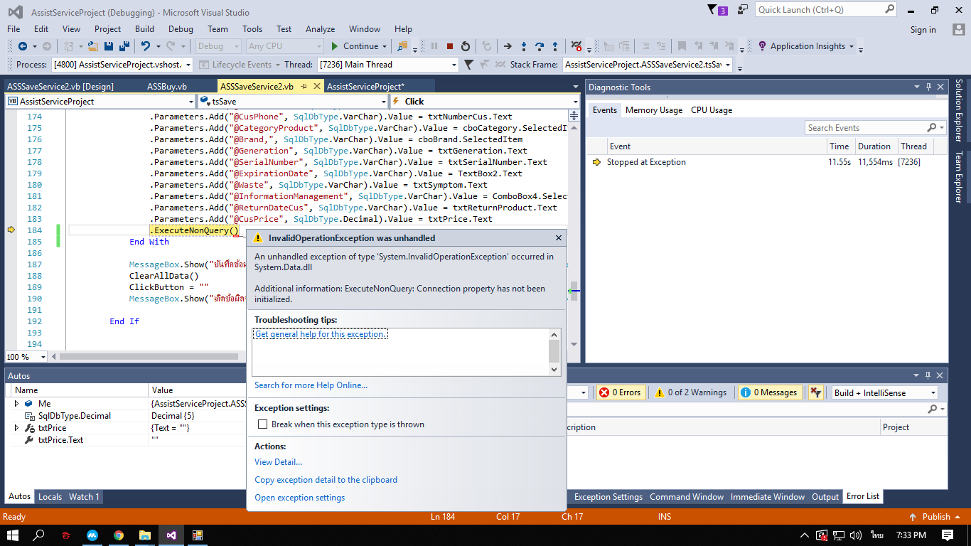Open the Build + IntelliSense dropdown
971x546 pixels.
[x=933, y=392]
